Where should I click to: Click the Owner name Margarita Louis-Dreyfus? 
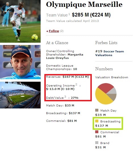(x=65, y=56)
